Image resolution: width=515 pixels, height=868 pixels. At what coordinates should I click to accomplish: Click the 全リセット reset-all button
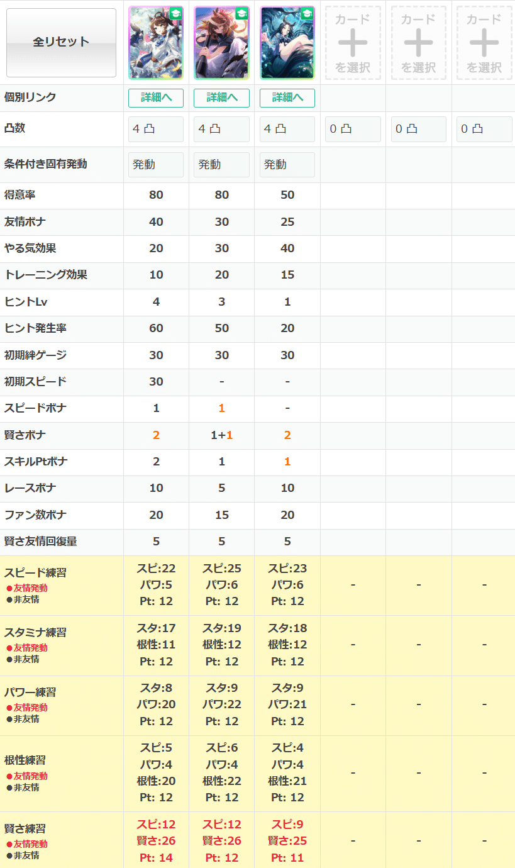pyautogui.click(x=61, y=42)
